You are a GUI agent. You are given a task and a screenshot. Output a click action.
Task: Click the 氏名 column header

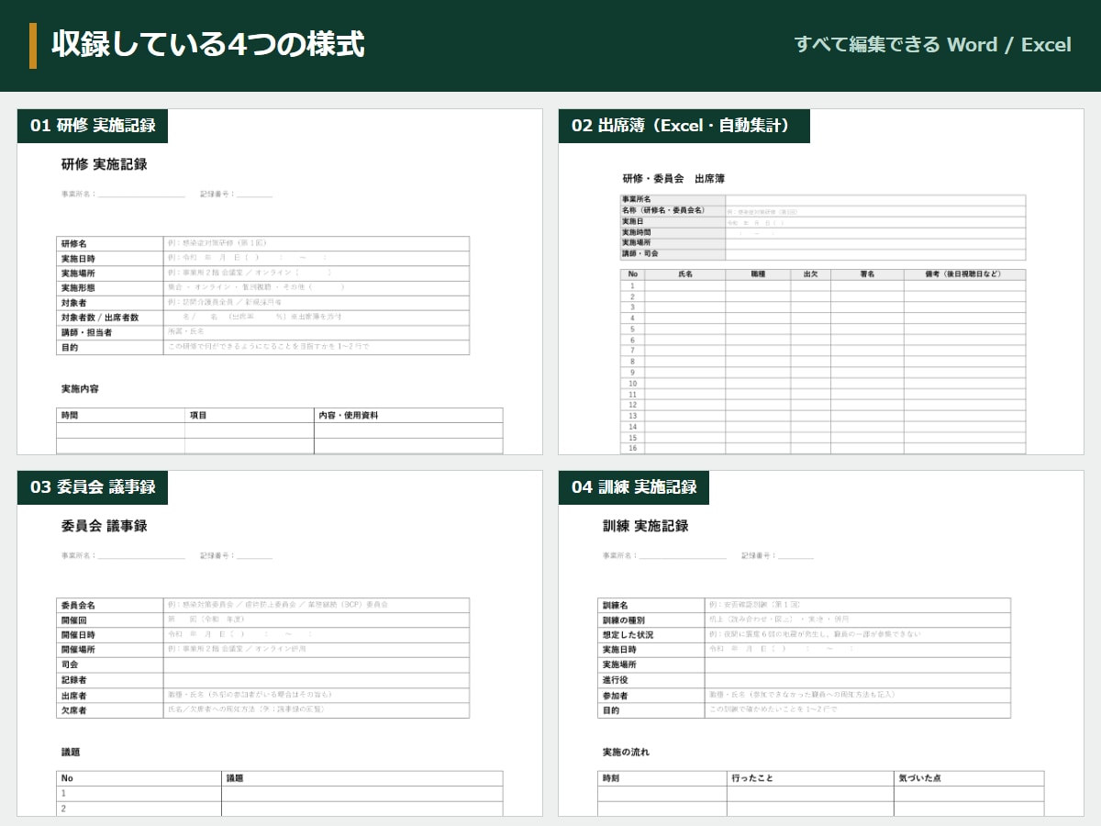coord(684,274)
